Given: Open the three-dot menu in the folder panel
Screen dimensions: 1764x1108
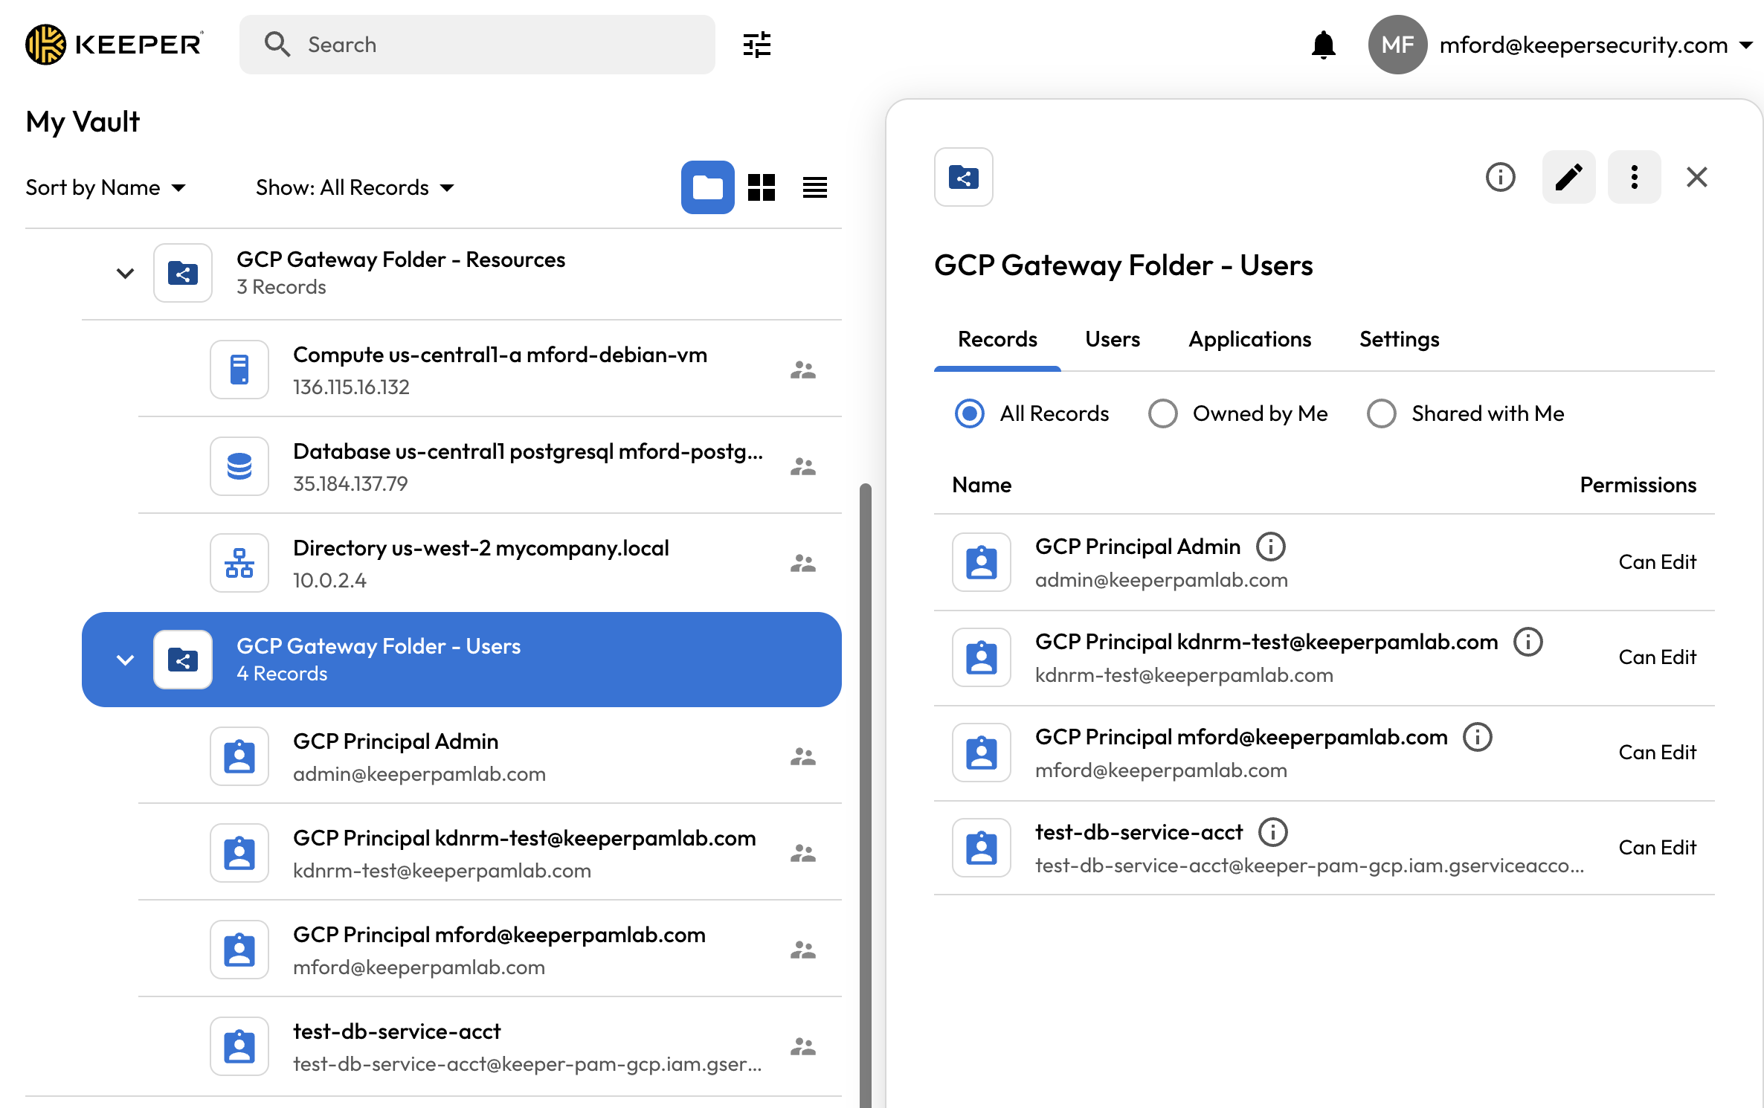Looking at the screenshot, I should point(1634,177).
